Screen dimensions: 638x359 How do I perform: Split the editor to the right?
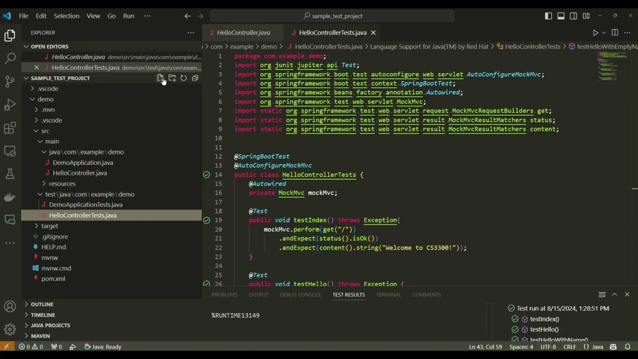click(x=615, y=32)
